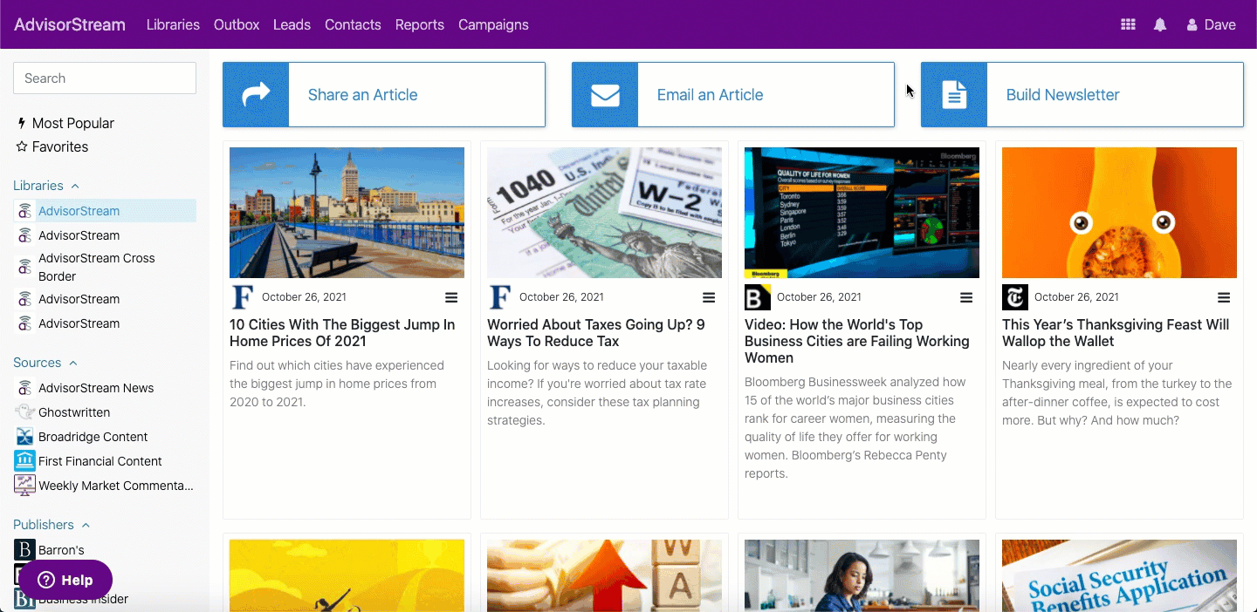Image resolution: width=1257 pixels, height=612 pixels.
Task: Go to the Libraries nav item
Action: [173, 24]
